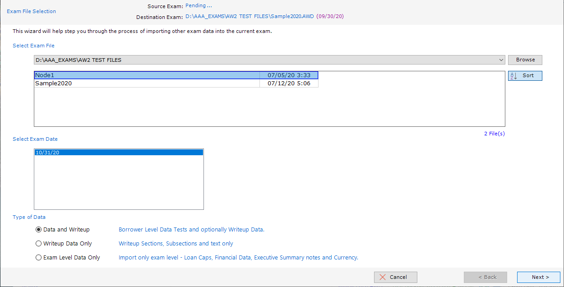Click the Sample2020 date 07/12/20 5:06 cell
The width and height of the screenshot is (564, 287).
point(289,83)
